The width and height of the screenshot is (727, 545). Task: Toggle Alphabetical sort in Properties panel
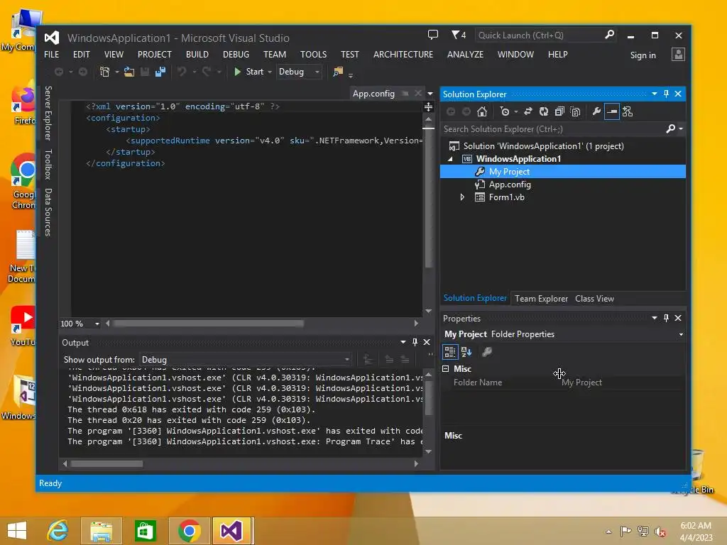[x=466, y=352]
